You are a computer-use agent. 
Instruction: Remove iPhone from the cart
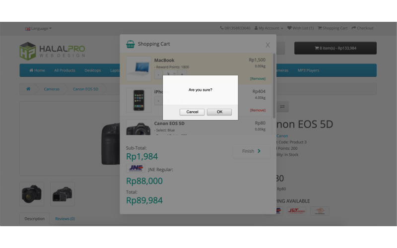[258, 110]
